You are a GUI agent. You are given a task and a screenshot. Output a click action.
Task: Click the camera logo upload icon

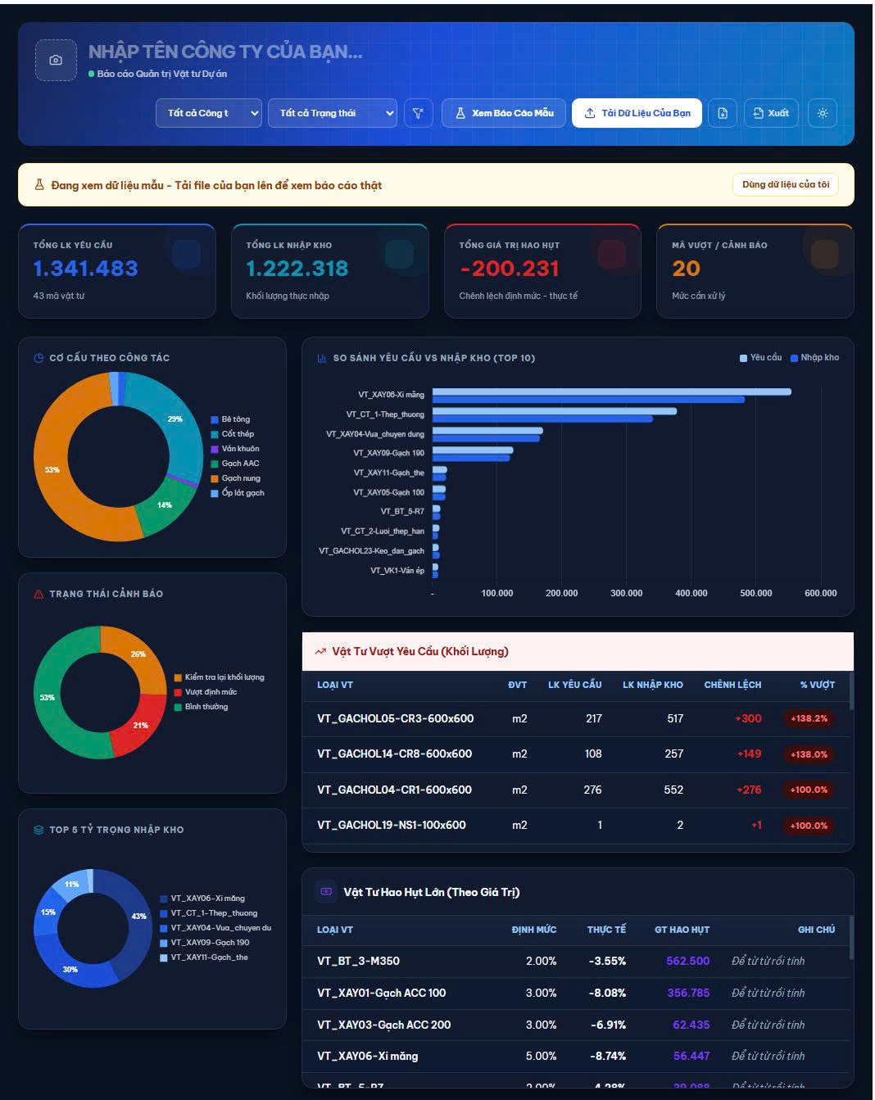pos(56,60)
